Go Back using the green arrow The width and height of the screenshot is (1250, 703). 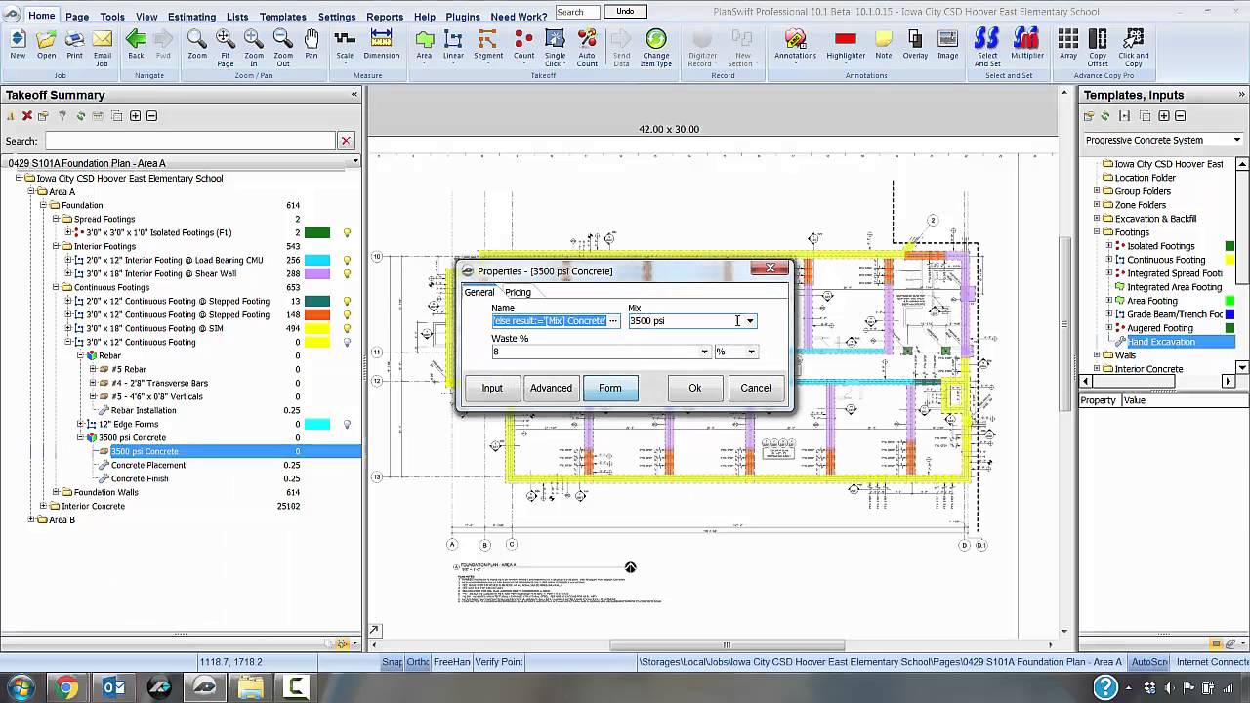click(x=136, y=43)
